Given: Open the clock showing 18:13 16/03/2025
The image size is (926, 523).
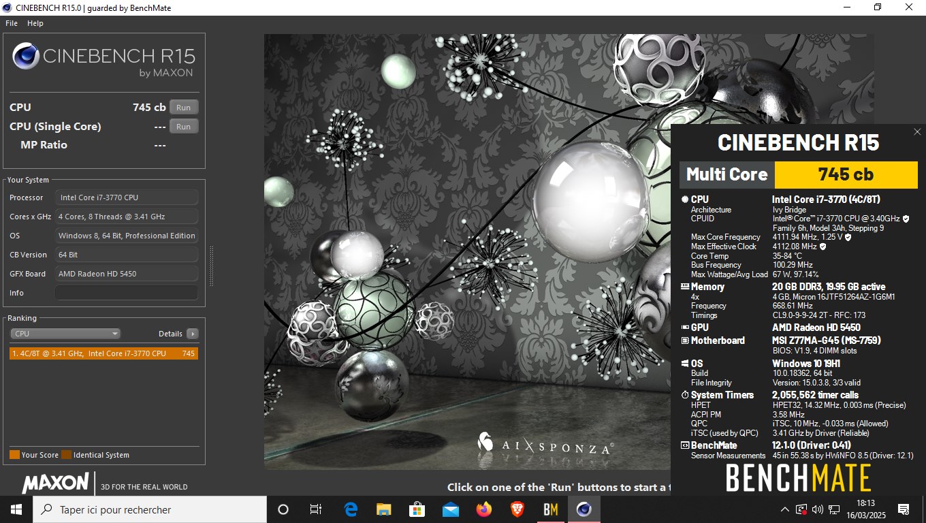Looking at the screenshot, I should (x=865, y=509).
